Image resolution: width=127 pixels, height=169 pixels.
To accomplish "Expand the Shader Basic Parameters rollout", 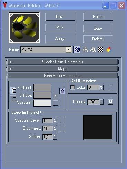I will (62, 62).
